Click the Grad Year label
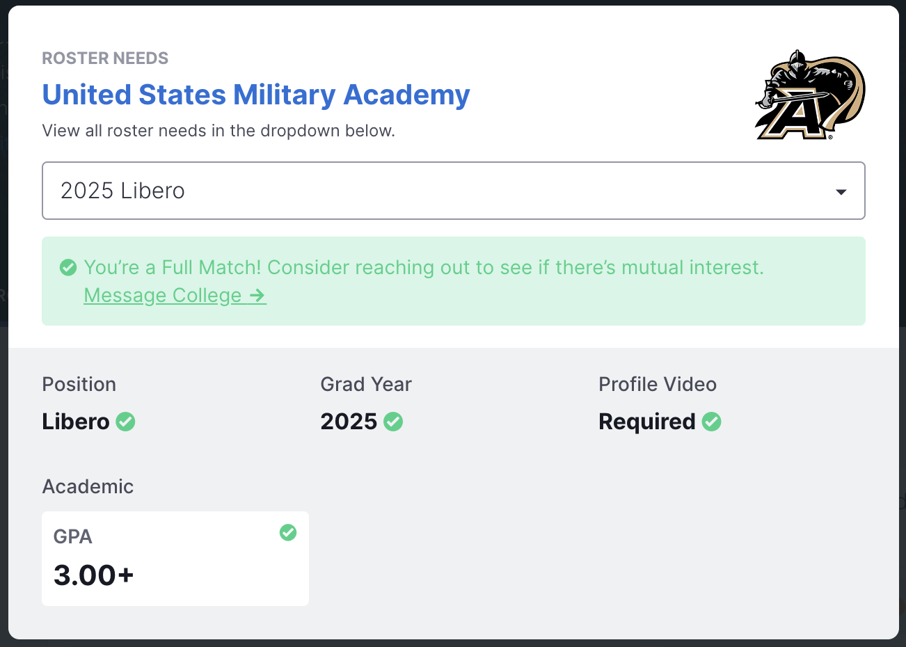This screenshot has height=647, width=906. coord(366,385)
